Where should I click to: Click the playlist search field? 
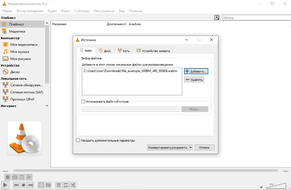click(x=257, y=18)
